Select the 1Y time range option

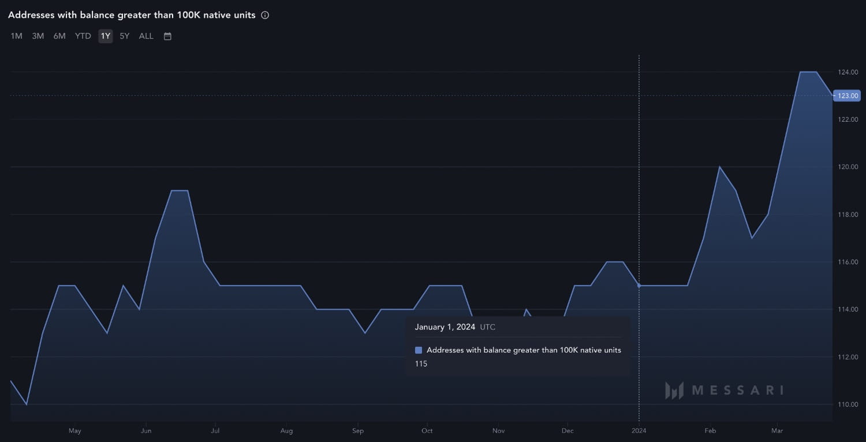pos(105,36)
